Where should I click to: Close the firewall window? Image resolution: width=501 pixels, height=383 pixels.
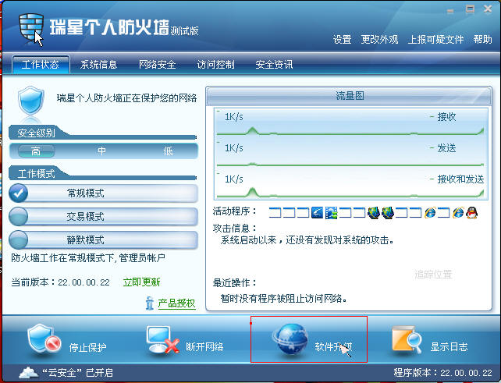point(488,9)
